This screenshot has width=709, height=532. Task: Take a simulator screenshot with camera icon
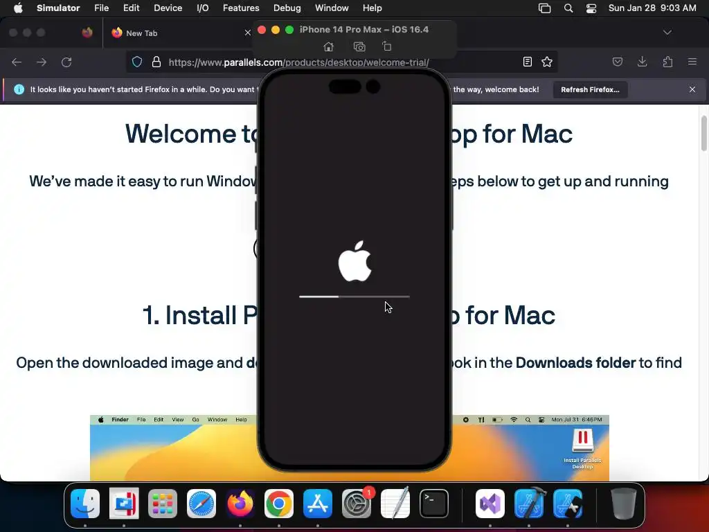[x=359, y=46]
